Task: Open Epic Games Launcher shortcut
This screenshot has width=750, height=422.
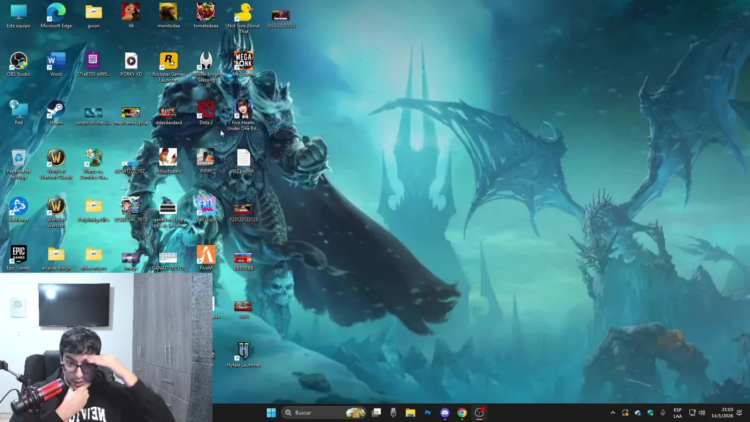Action: point(18,258)
